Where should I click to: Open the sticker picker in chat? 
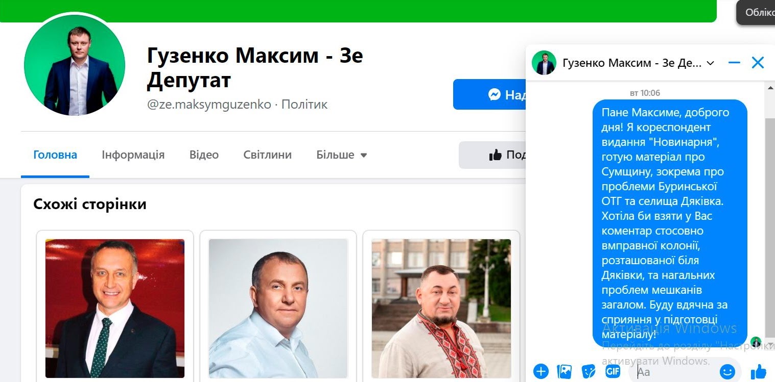pyautogui.click(x=589, y=371)
